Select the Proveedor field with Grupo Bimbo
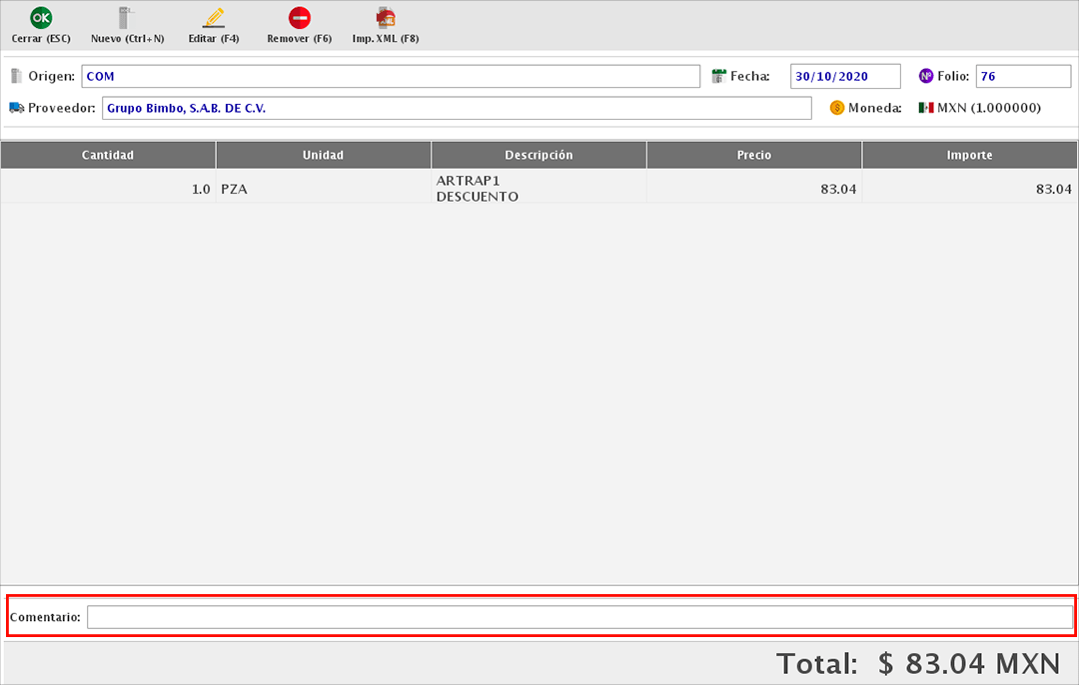Screen dimensions: 1079x685 point(457,108)
